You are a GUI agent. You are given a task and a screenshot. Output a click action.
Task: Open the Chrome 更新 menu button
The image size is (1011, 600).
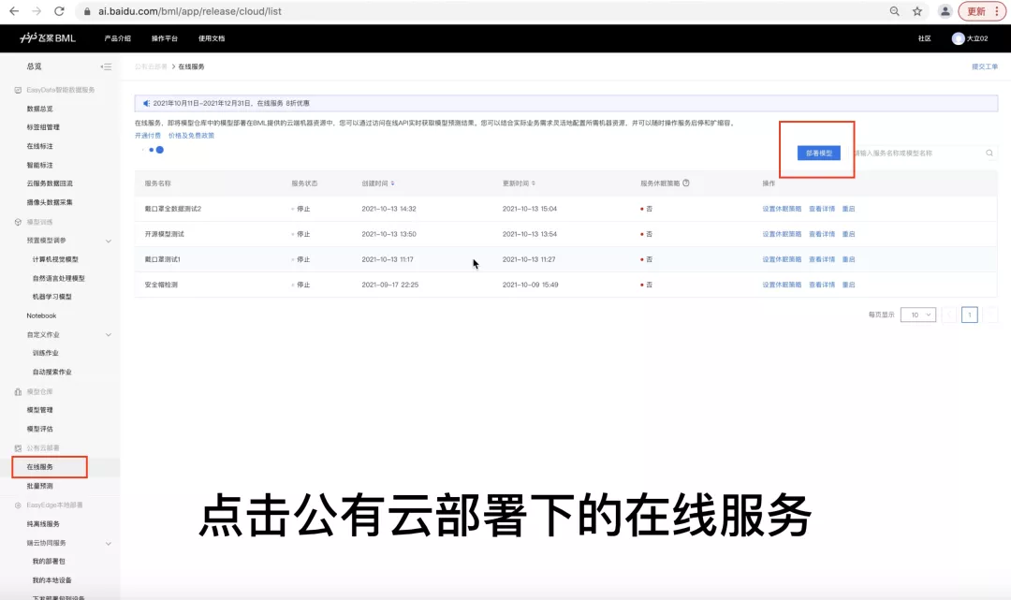981,11
